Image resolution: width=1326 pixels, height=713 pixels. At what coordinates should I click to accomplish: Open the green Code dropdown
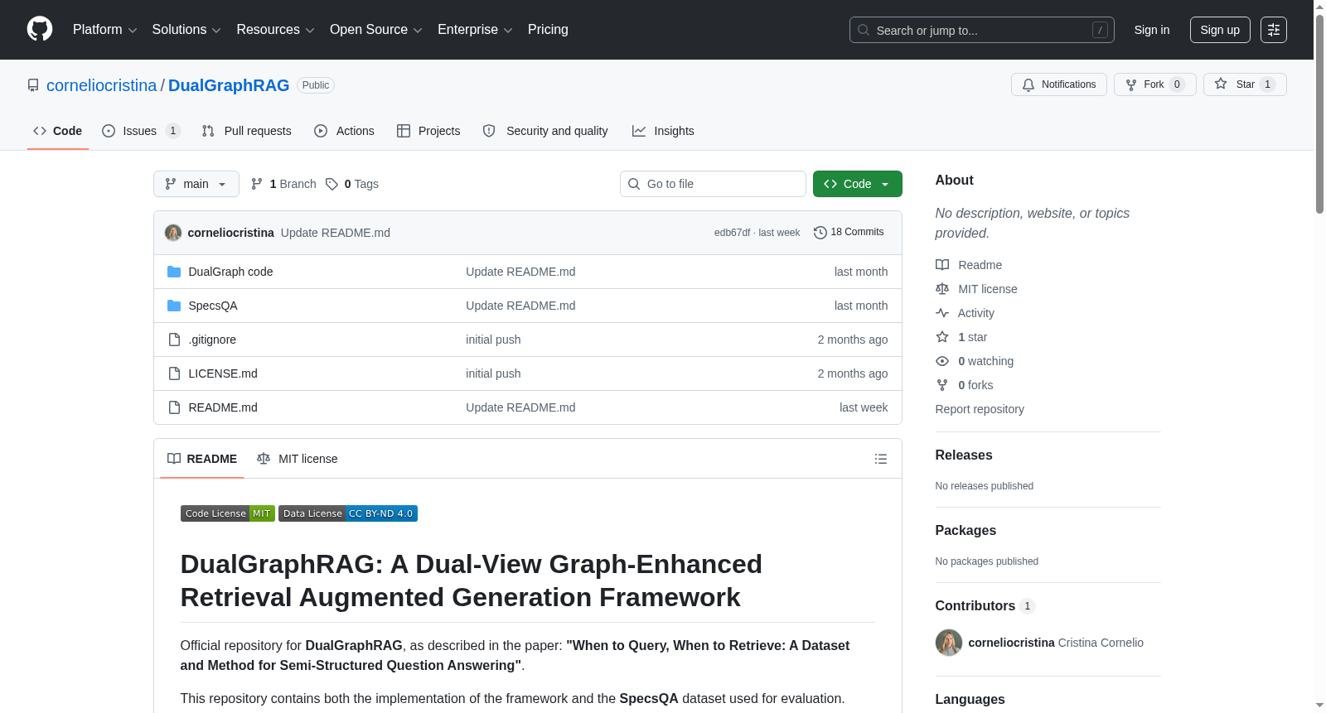click(x=858, y=184)
